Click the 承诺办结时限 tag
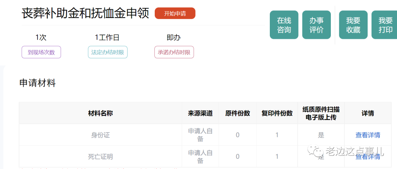 coord(174,52)
